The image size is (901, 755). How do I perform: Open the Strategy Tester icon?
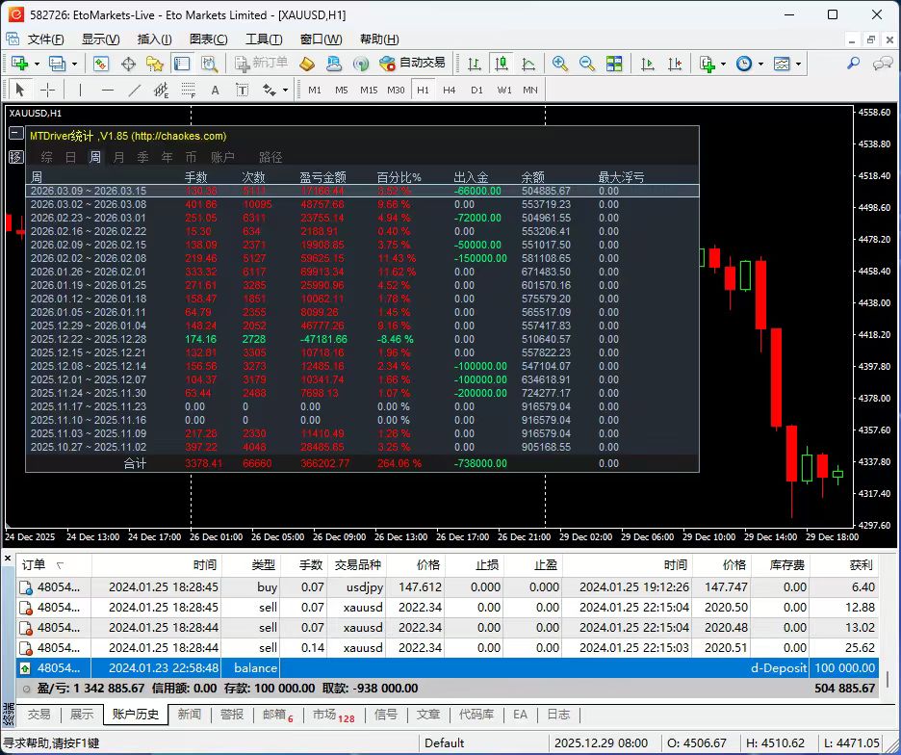pos(209,64)
